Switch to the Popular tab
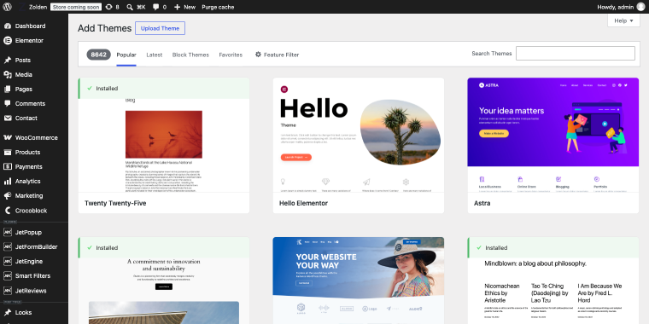This screenshot has height=324, width=649. (x=126, y=55)
